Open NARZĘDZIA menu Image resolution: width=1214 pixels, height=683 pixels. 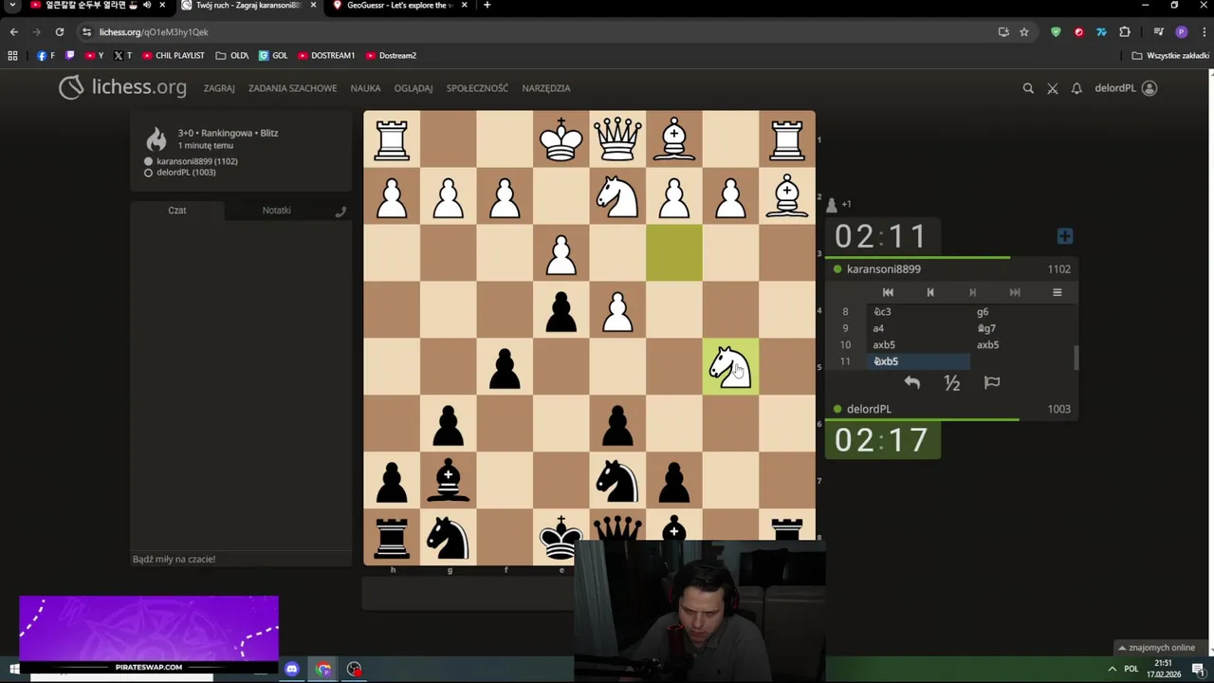coord(545,88)
